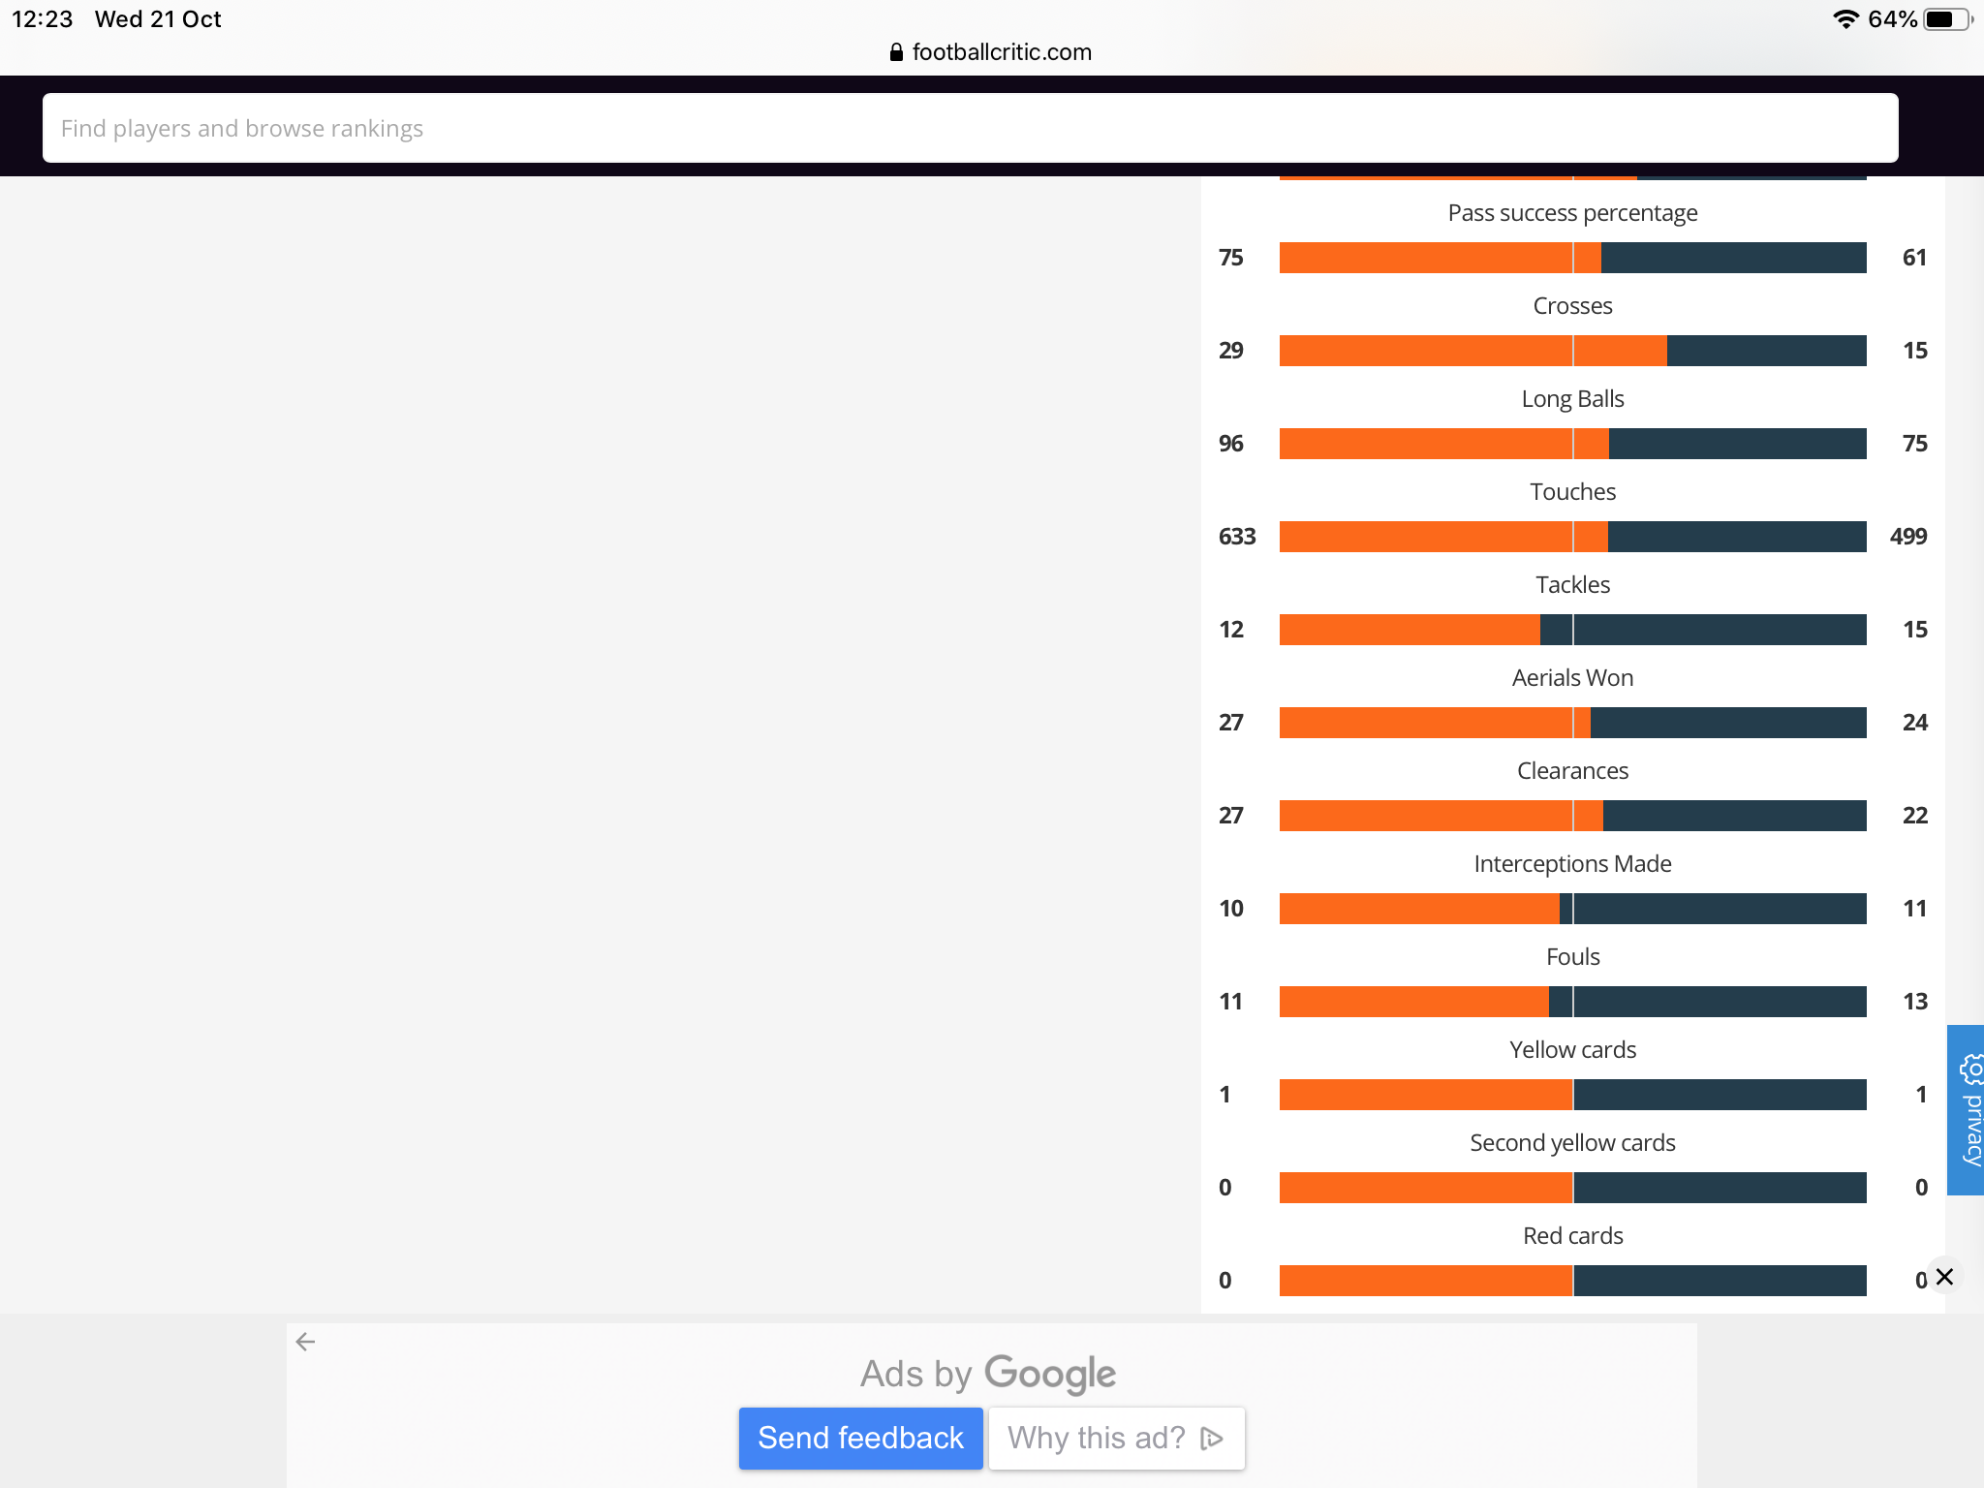Click the Fouls dark blue bar segment

click(x=1707, y=1002)
